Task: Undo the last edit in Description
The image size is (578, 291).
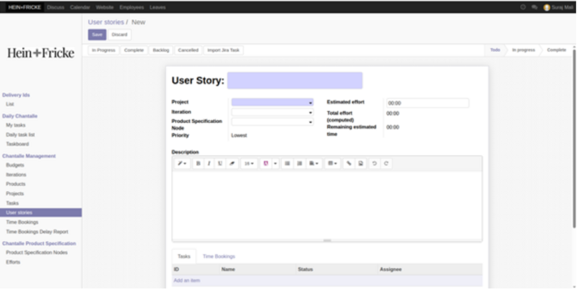Action: (x=374, y=164)
